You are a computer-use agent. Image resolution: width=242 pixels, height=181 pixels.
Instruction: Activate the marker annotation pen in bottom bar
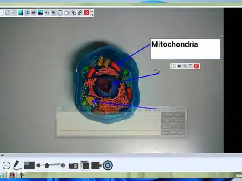point(17,165)
